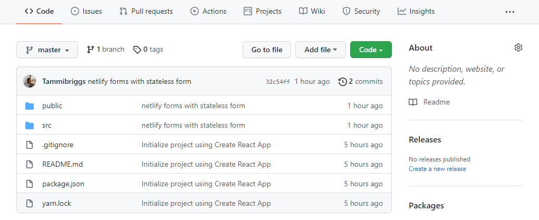Click the .gitignore file icon

tap(30, 145)
